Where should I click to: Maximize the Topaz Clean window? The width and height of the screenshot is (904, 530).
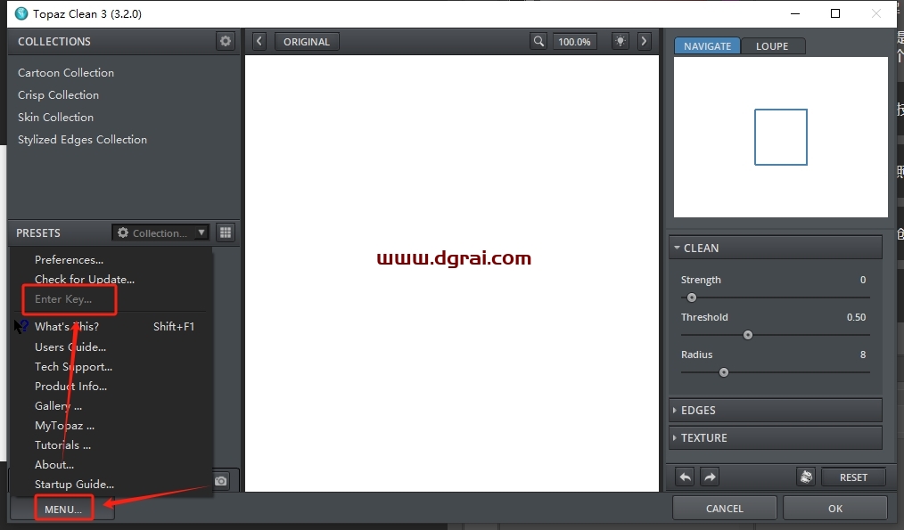tap(834, 13)
